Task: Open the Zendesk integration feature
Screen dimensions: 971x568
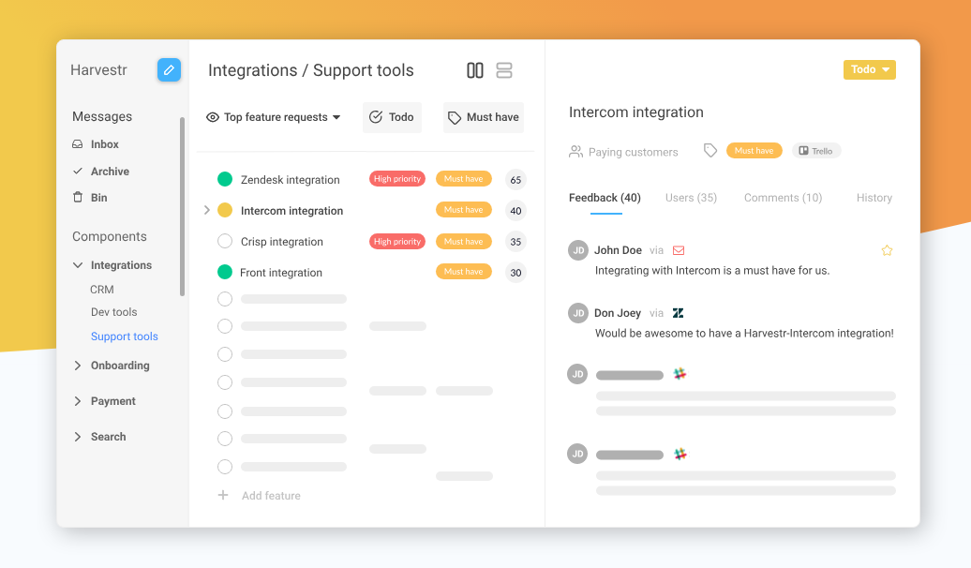Action: (290, 180)
